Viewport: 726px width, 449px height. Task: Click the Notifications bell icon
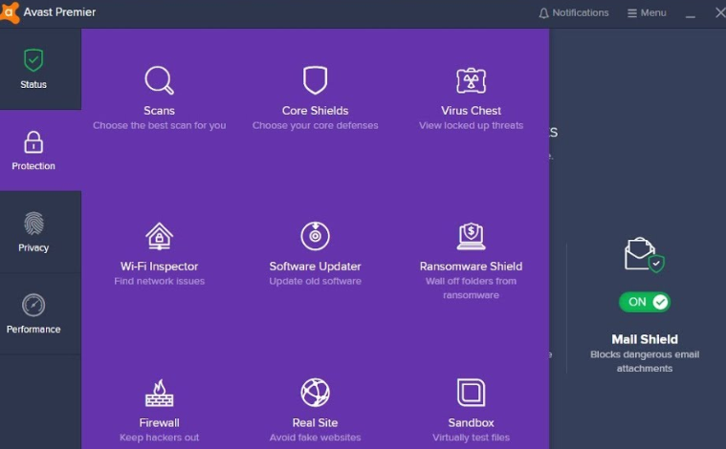click(543, 13)
